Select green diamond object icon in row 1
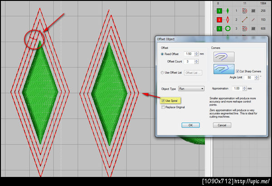This screenshot has width=272, height=186. click(x=228, y=11)
